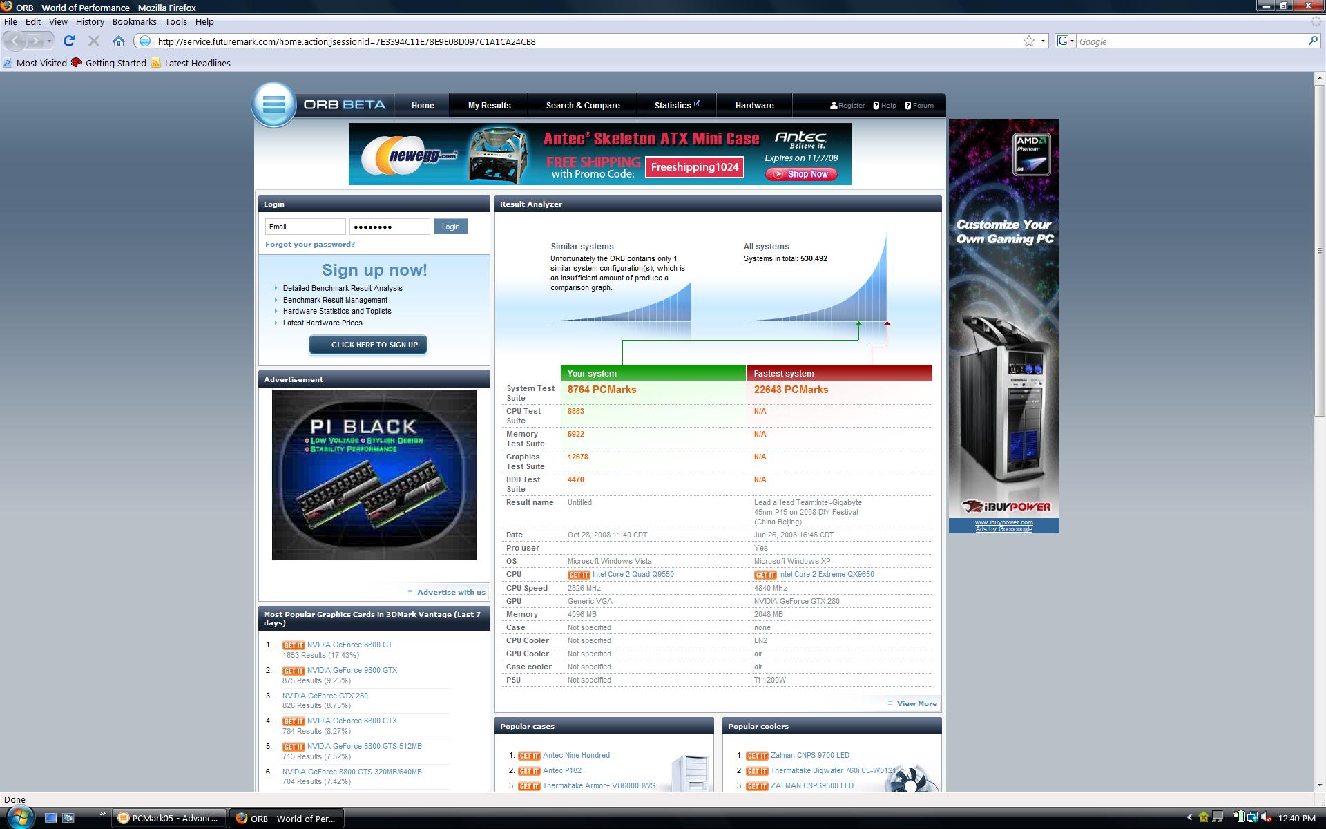Click GET IT badge for Antec P182
The width and height of the screenshot is (1326, 829).
[529, 771]
